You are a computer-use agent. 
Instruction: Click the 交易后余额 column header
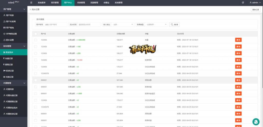121,34
